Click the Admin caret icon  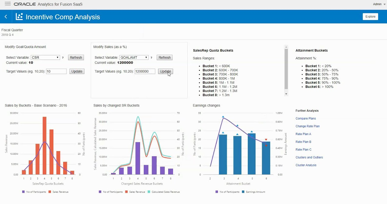(x=385, y=4)
